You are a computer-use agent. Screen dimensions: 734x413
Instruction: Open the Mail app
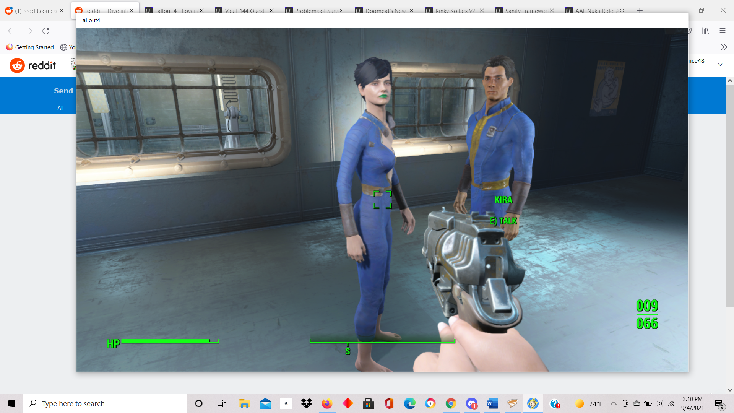(265, 403)
